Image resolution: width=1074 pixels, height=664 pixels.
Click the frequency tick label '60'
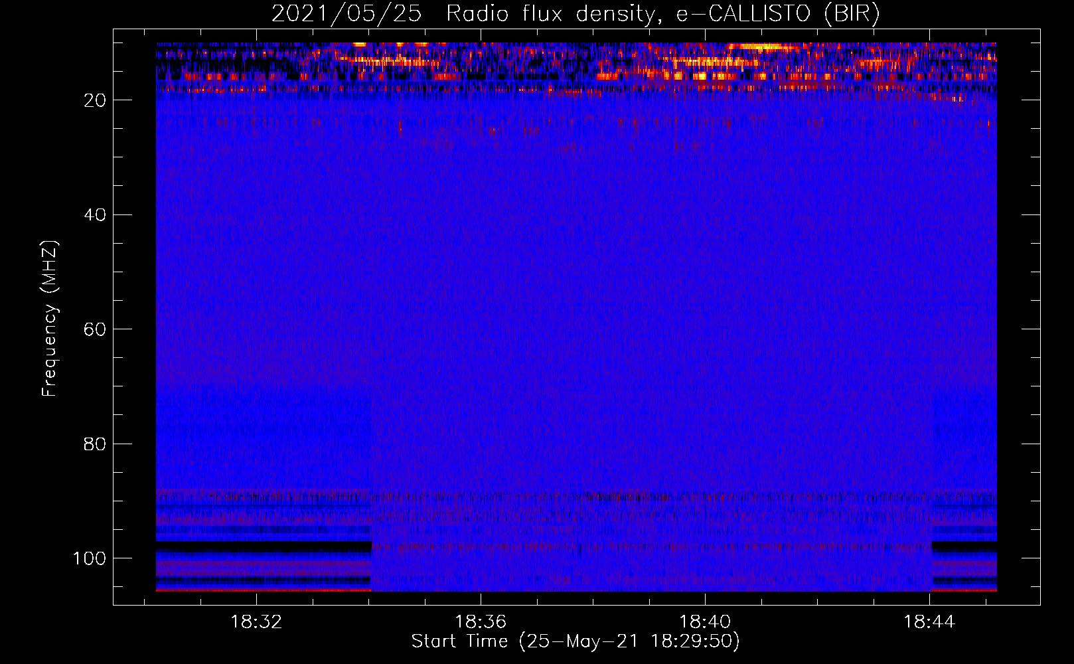(95, 329)
